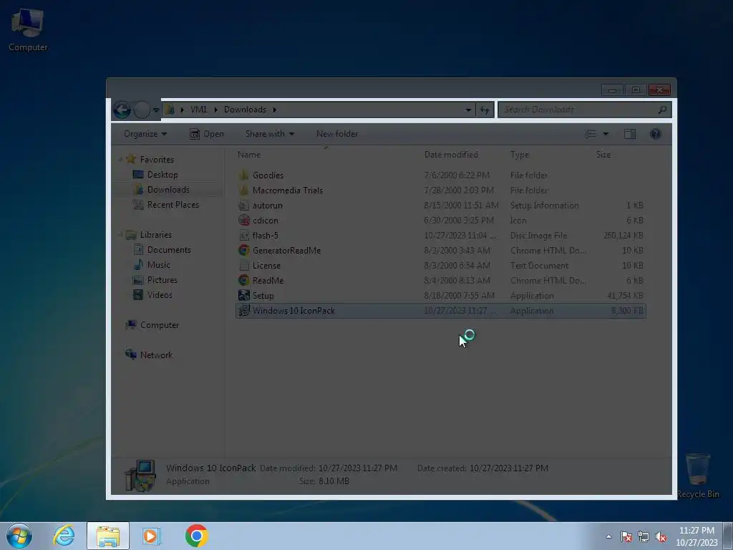733x550 pixels.
Task: Collapse the Favorites tree arrow
Action: (x=120, y=160)
